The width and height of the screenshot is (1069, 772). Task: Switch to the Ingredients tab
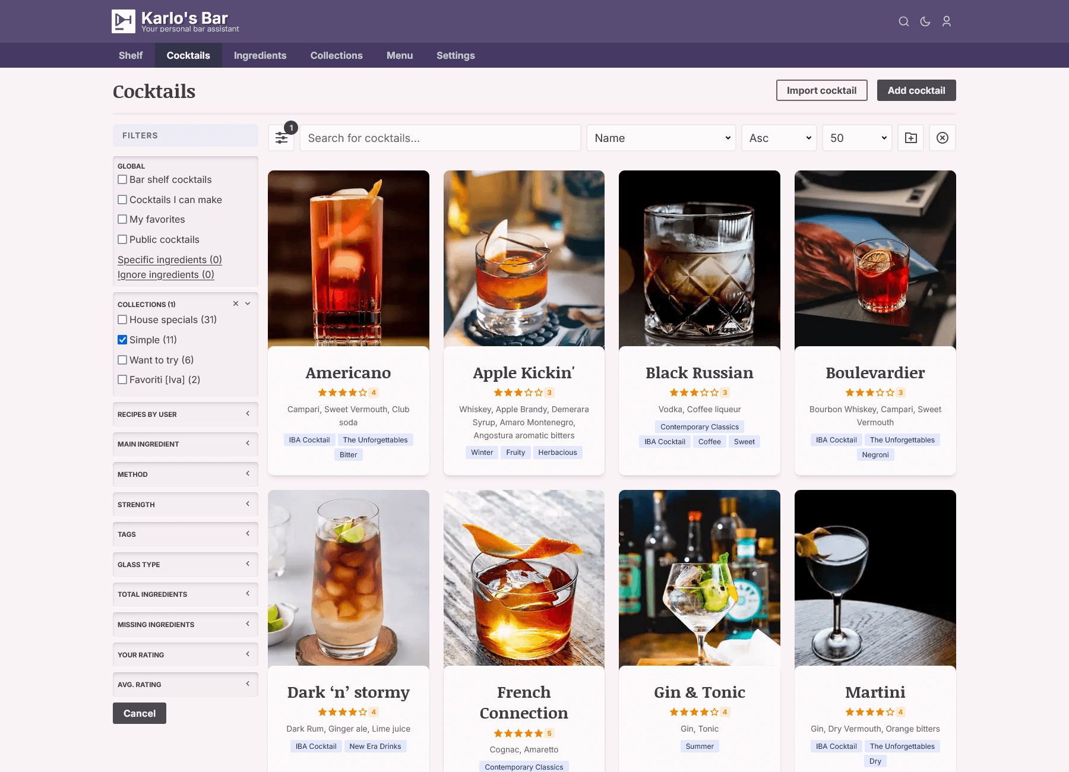click(260, 55)
